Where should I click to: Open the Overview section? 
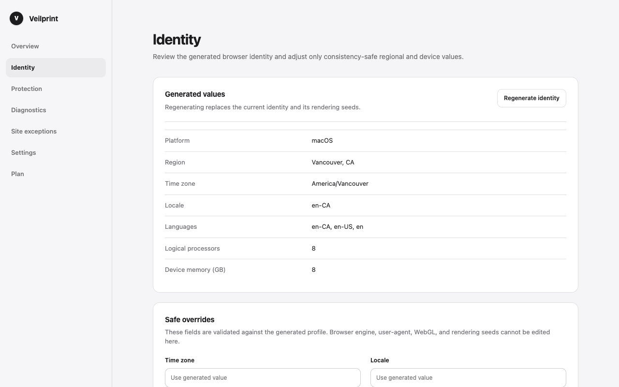56,46
